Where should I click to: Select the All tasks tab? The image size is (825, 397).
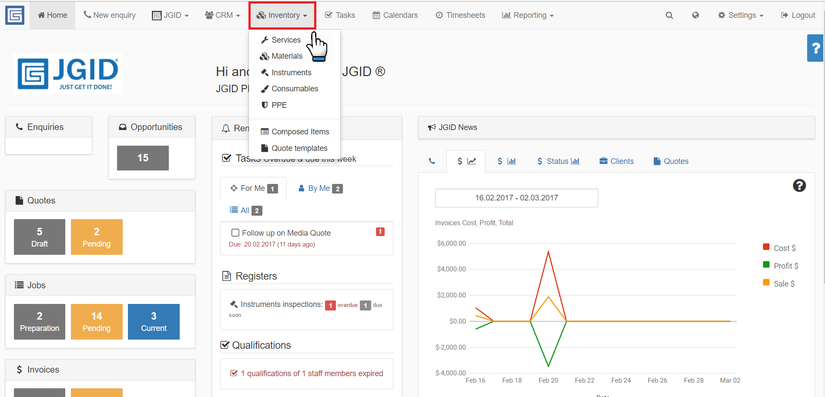[x=246, y=210]
